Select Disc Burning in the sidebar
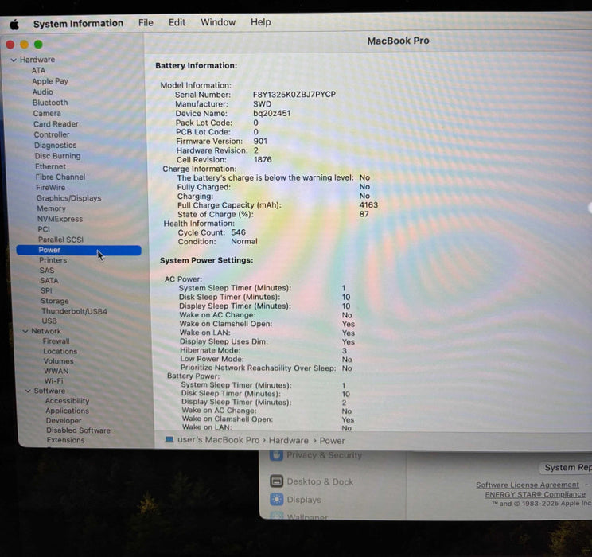Image resolution: width=592 pixels, height=557 pixels. [x=57, y=156]
